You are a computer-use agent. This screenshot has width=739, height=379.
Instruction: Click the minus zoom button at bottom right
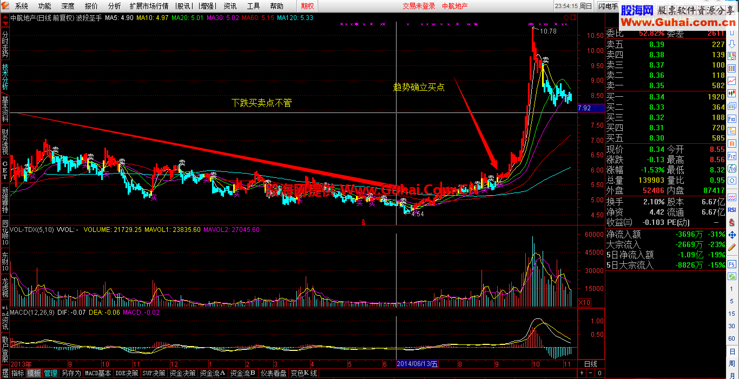591,373
